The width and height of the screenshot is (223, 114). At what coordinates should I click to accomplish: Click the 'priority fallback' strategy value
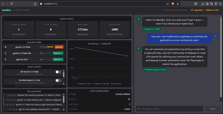[123, 94]
